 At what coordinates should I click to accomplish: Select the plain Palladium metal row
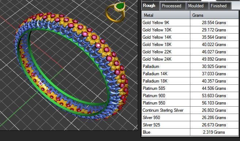click(x=190, y=66)
